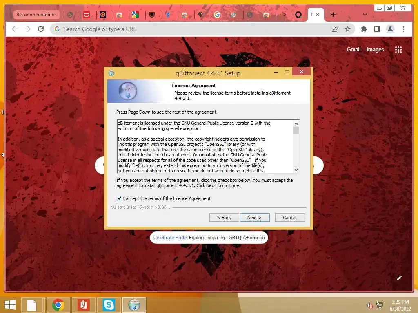Open Chrome three-dot menu
This screenshot has width=418, height=313.
[403, 29]
